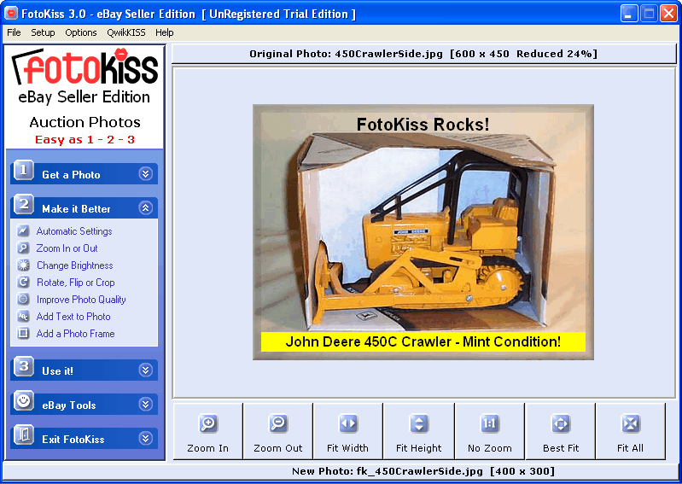
Task: Click the Add a Photo Frame icon
Action: (x=23, y=333)
